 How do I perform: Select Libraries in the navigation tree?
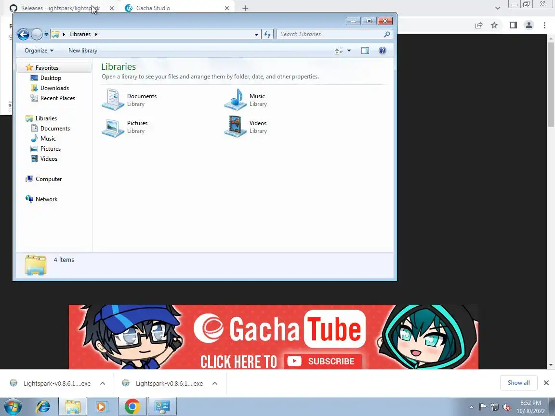(46, 118)
